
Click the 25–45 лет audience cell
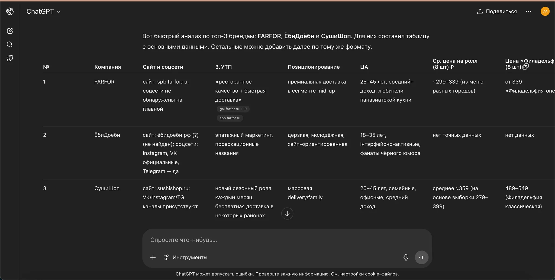(x=387, y=91)
